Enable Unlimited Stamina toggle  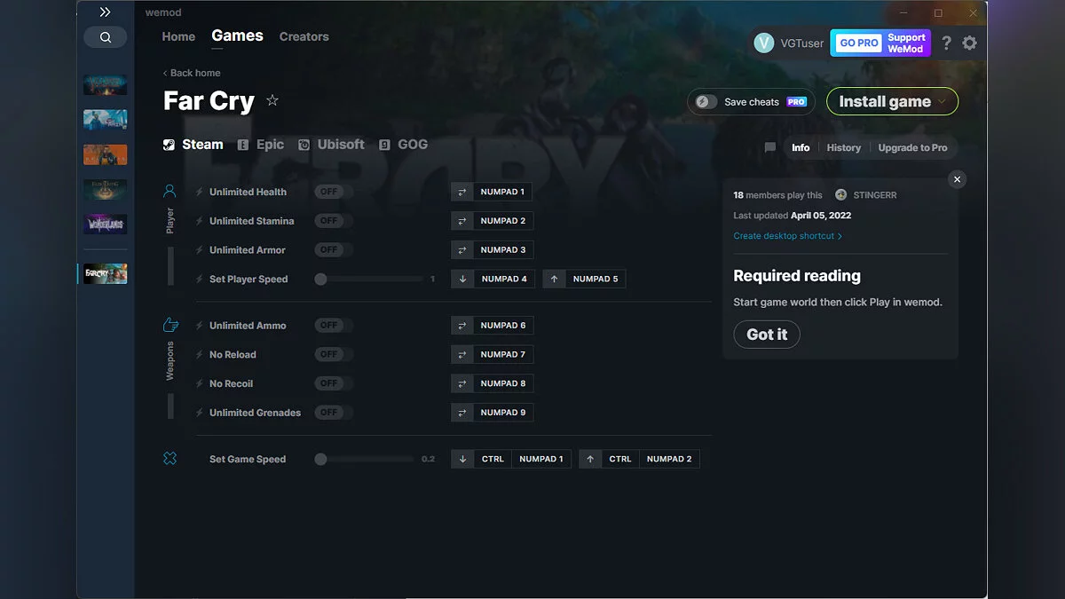pyautogui.click(x=334, y=221)
